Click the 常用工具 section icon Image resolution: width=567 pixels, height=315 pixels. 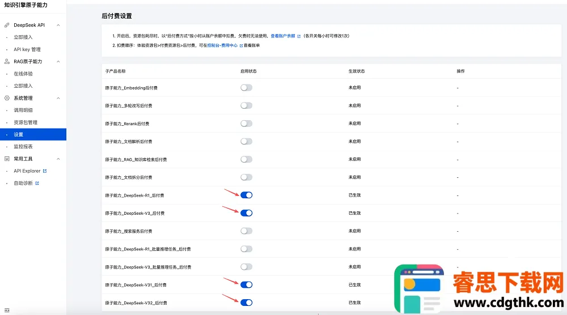tap(7, 159)
